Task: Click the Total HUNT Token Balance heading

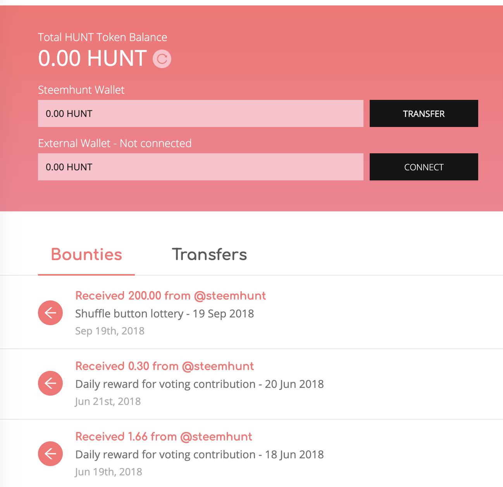Action: [x=103, y=37]
